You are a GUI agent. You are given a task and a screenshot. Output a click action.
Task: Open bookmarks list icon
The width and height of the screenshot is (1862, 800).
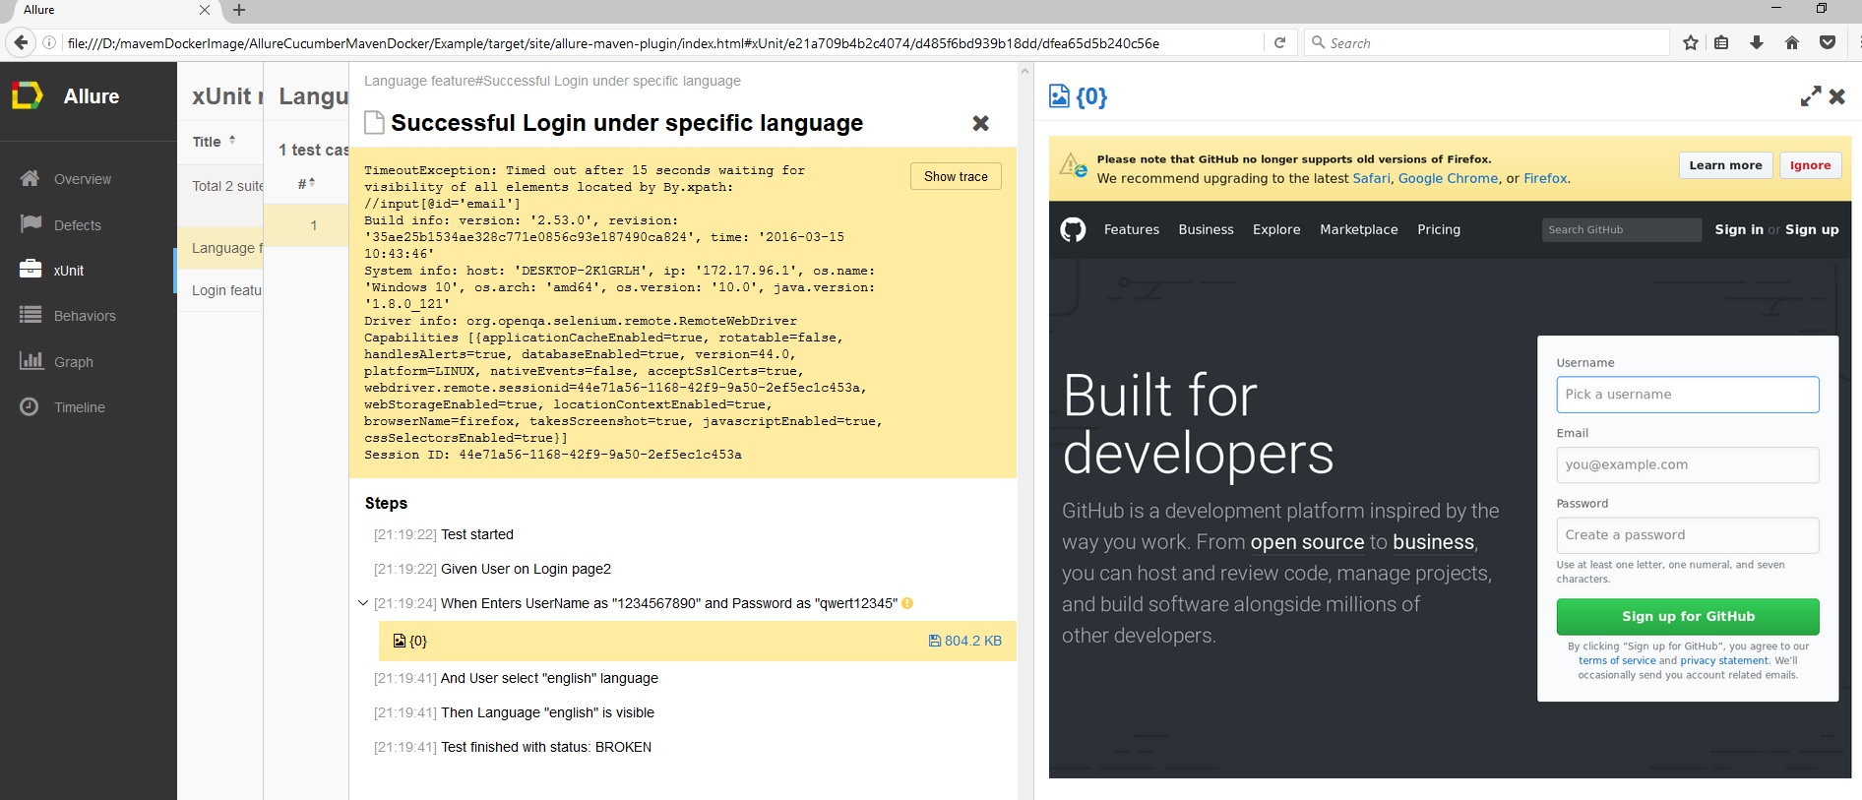[1721, 42]
